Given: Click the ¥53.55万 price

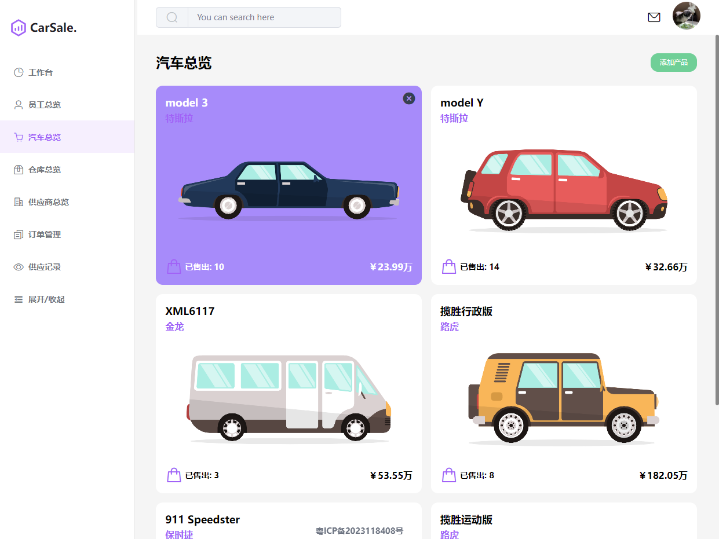Looking at the screenshot, I should tap(391, 475).
